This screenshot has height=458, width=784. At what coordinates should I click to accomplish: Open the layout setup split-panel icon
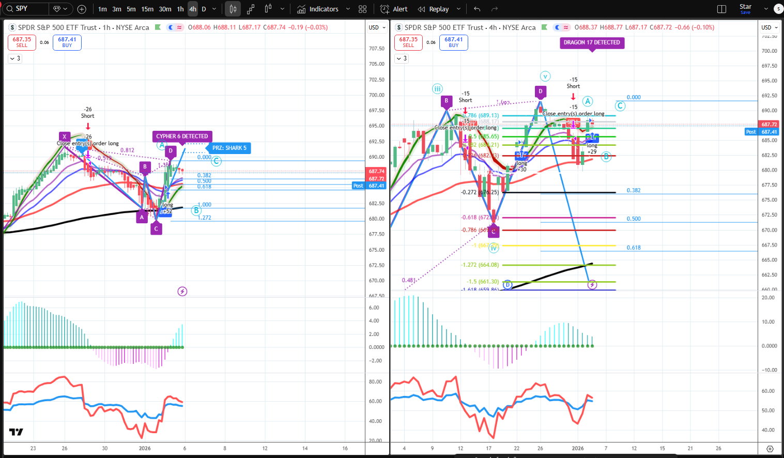(x=722, y=9)
